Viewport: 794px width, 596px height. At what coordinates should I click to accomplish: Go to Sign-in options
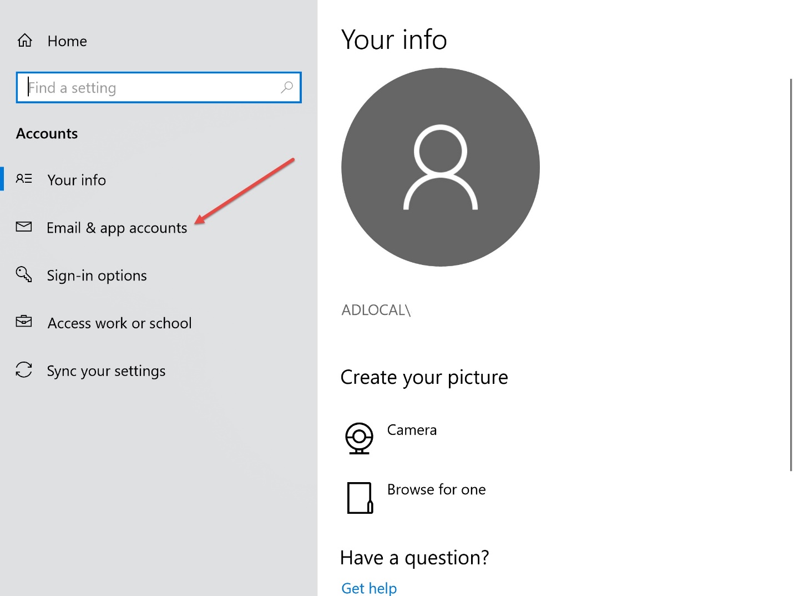(x=97, y=276)
